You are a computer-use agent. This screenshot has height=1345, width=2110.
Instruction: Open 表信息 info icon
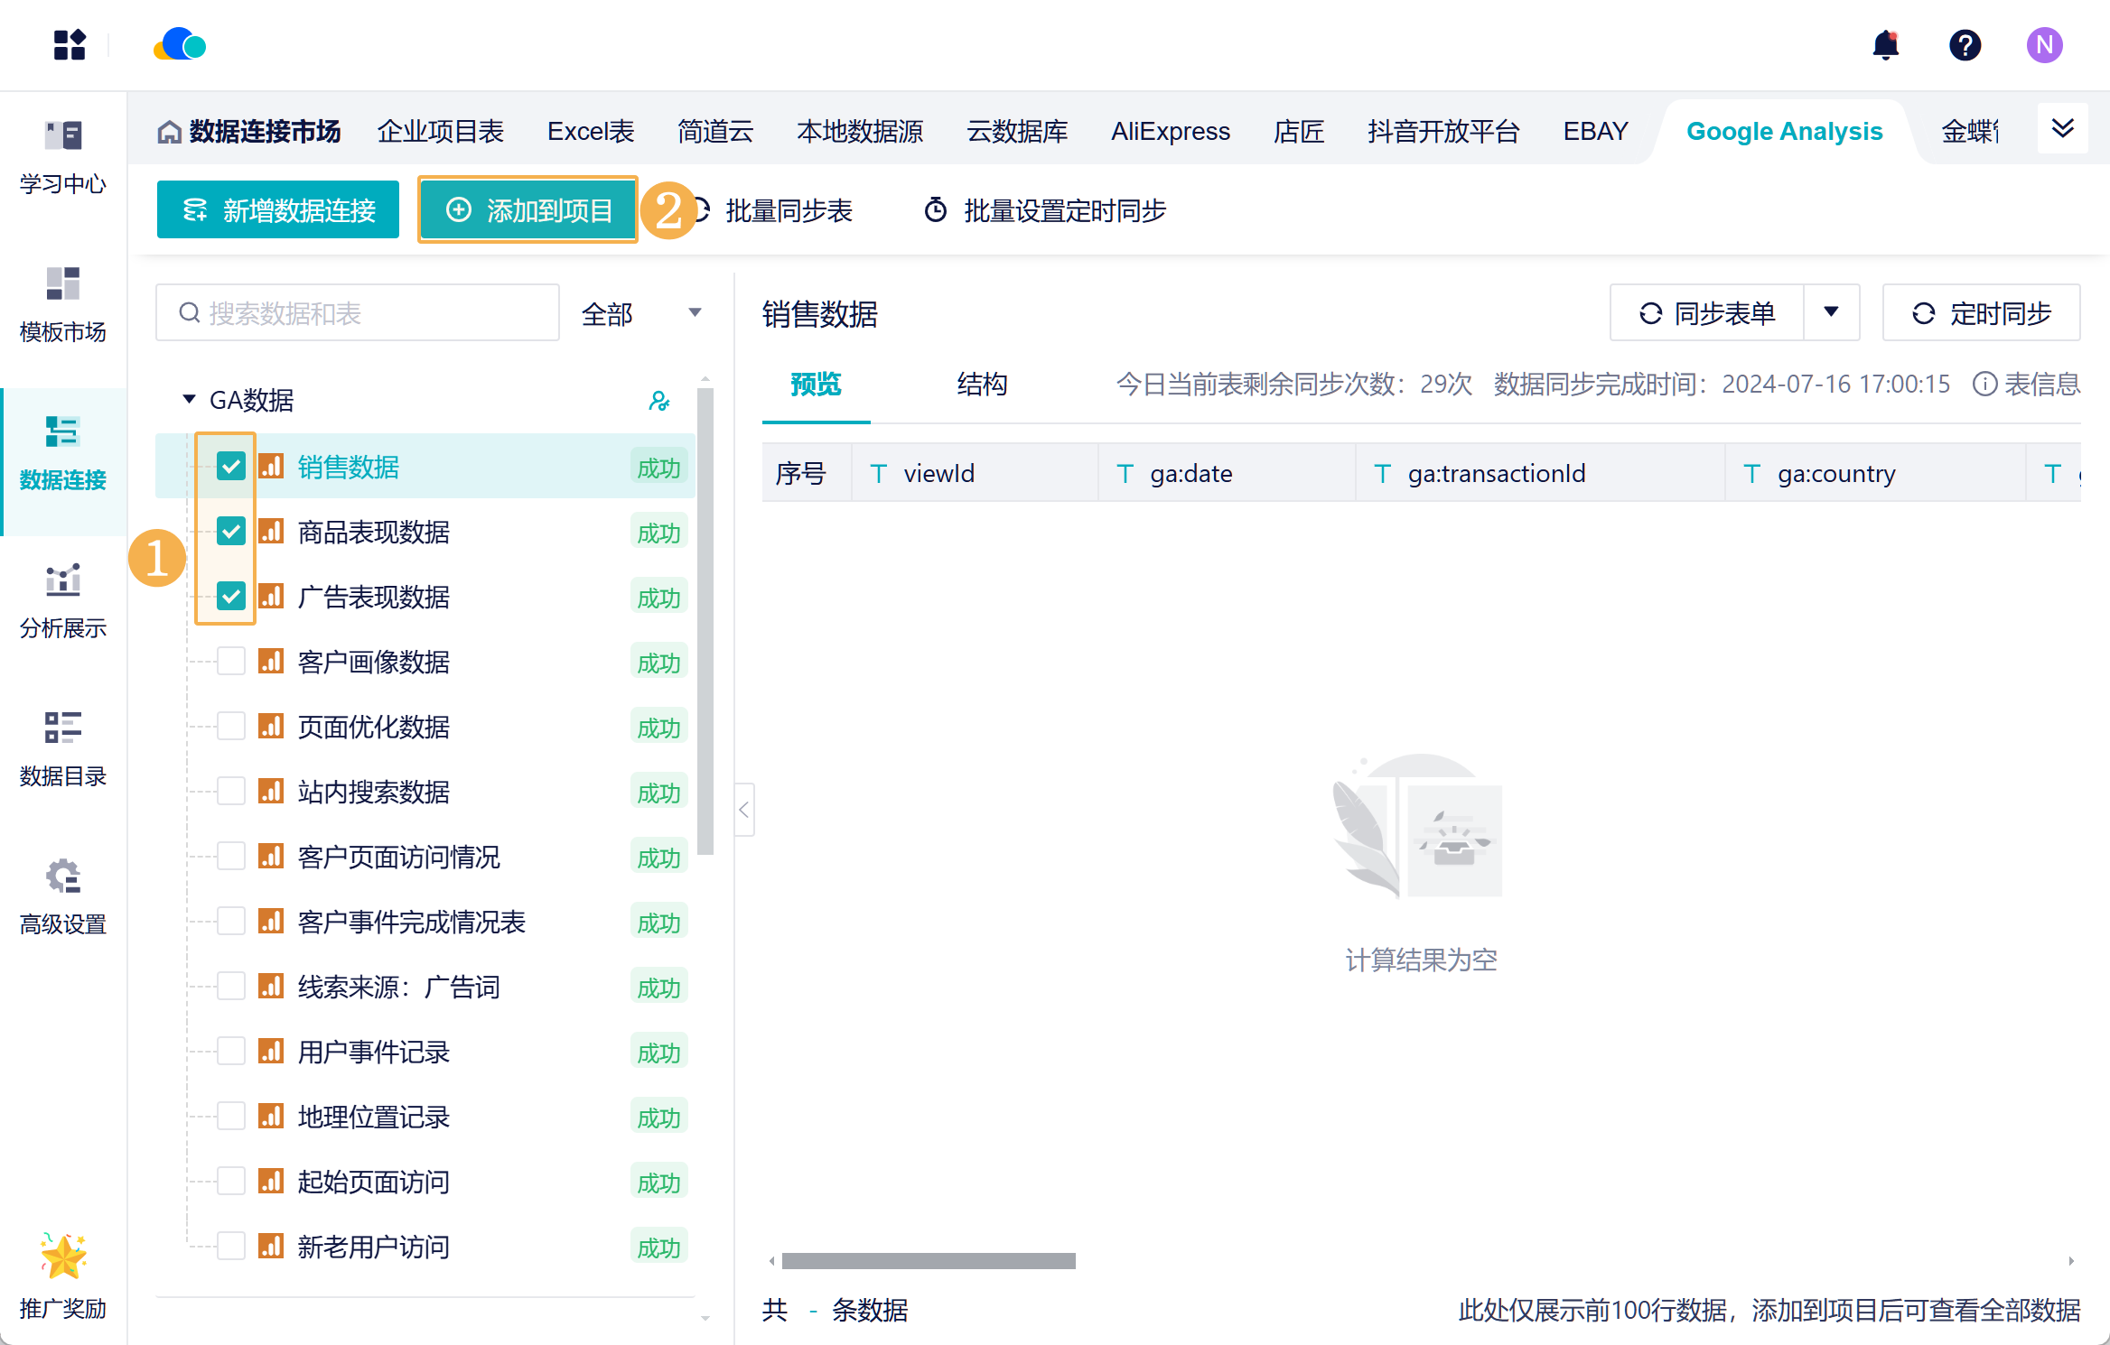point(1984,385)
